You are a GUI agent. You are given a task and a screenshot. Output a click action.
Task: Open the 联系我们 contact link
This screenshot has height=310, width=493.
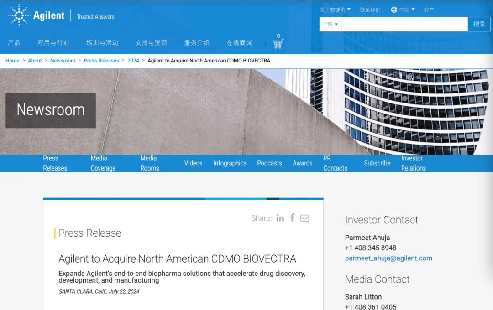[x=370, y=10]
